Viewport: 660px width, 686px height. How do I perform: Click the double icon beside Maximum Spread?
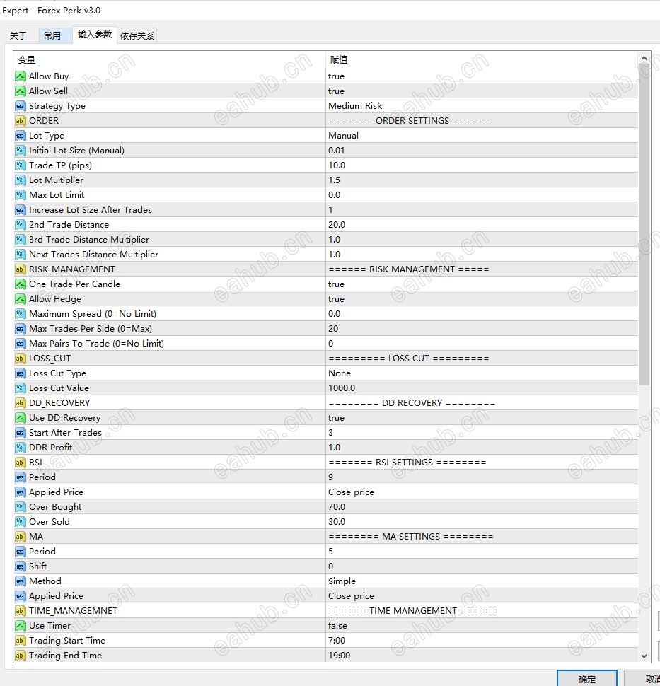(20, 314)
